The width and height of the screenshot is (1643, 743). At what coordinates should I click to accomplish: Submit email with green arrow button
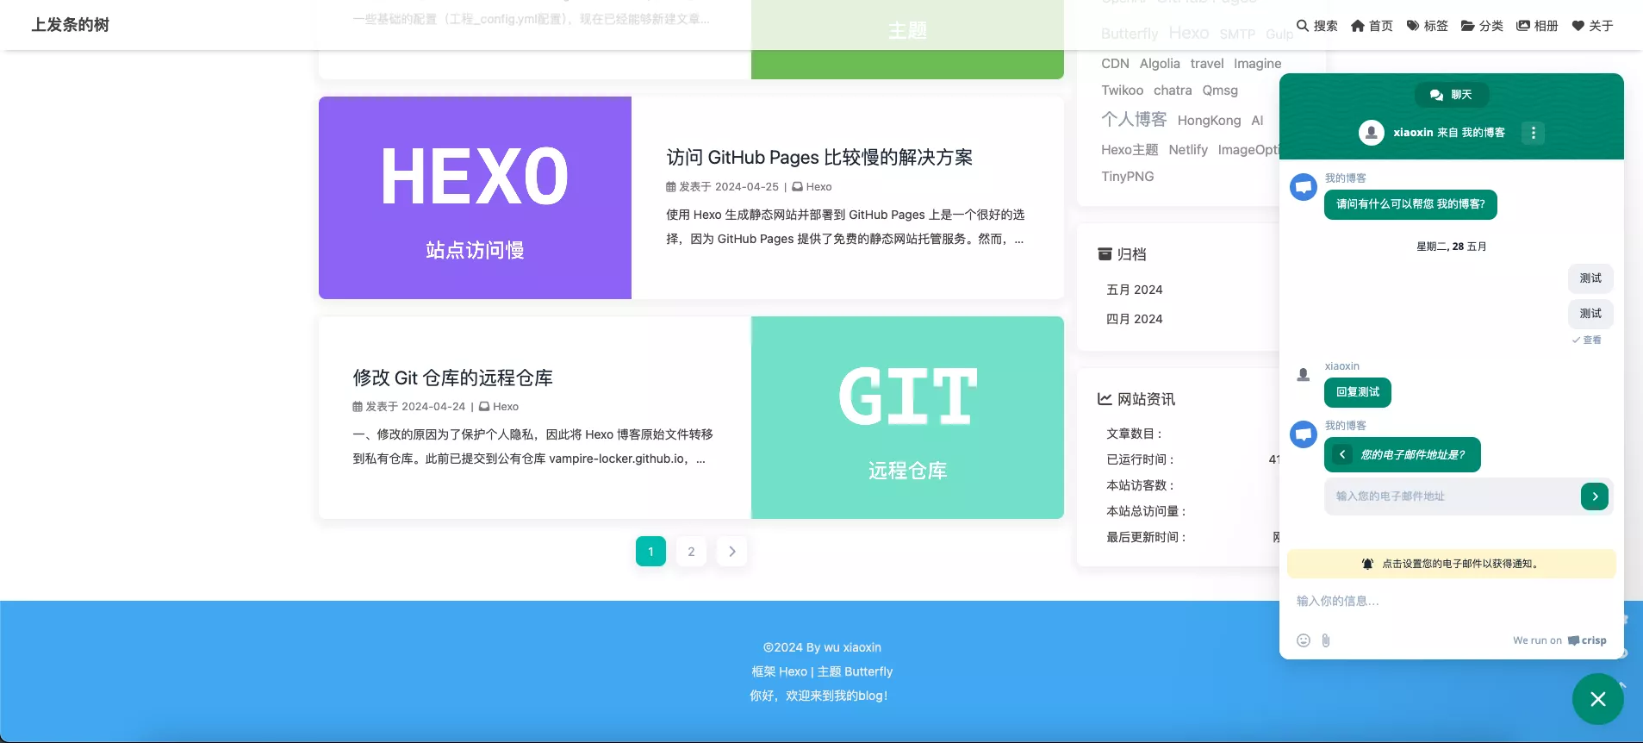[x=1595, y=496]
